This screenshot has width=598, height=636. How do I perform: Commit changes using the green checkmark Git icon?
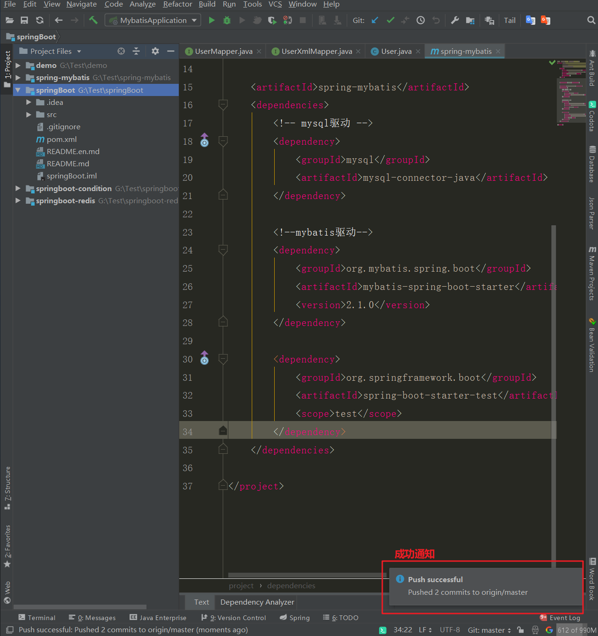tap(390, 20)
